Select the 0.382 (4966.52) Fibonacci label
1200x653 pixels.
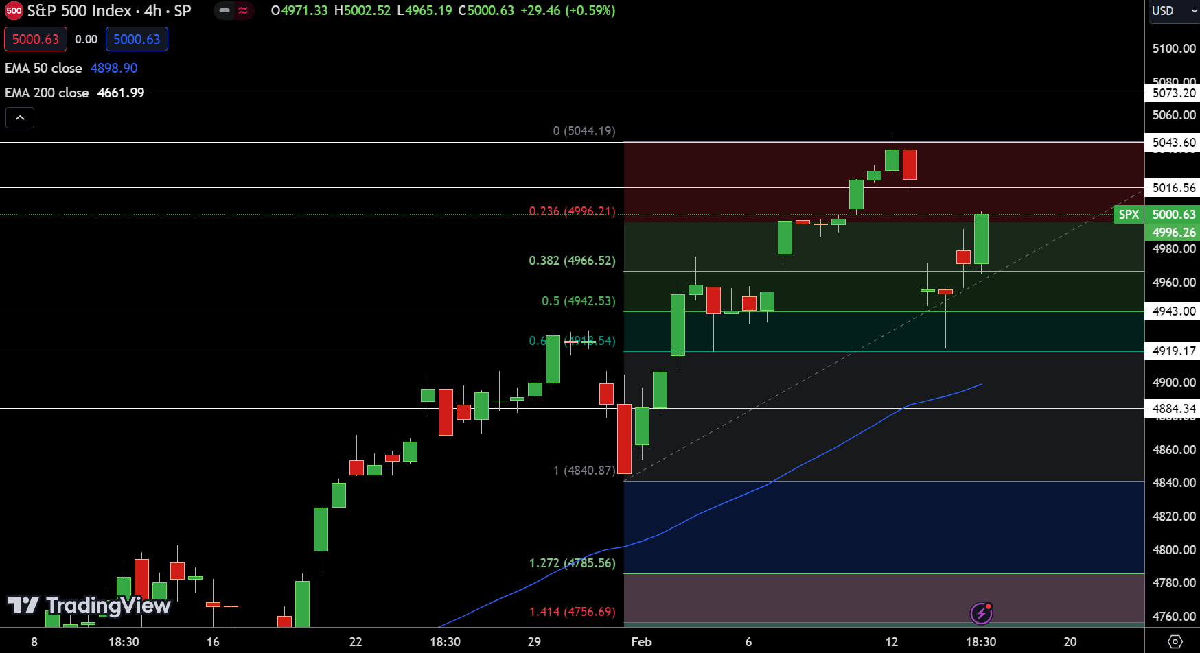(x=572, y=261)
